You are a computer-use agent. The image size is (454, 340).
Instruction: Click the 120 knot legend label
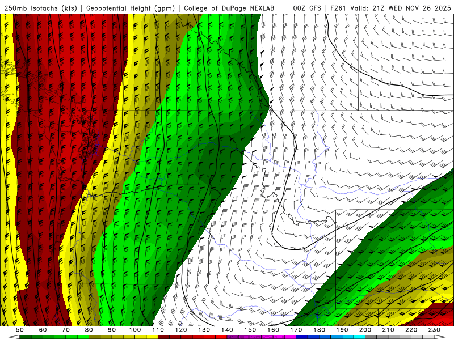click(x=181, y=330)
